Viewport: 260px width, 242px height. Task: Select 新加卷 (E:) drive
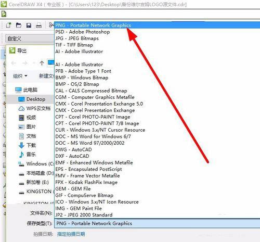[x=34, y=182]
